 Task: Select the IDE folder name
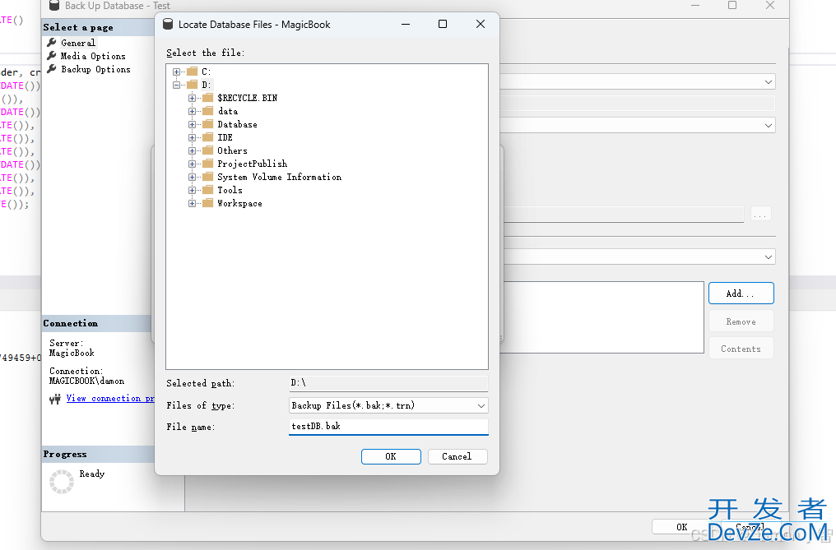click(225, 137)
